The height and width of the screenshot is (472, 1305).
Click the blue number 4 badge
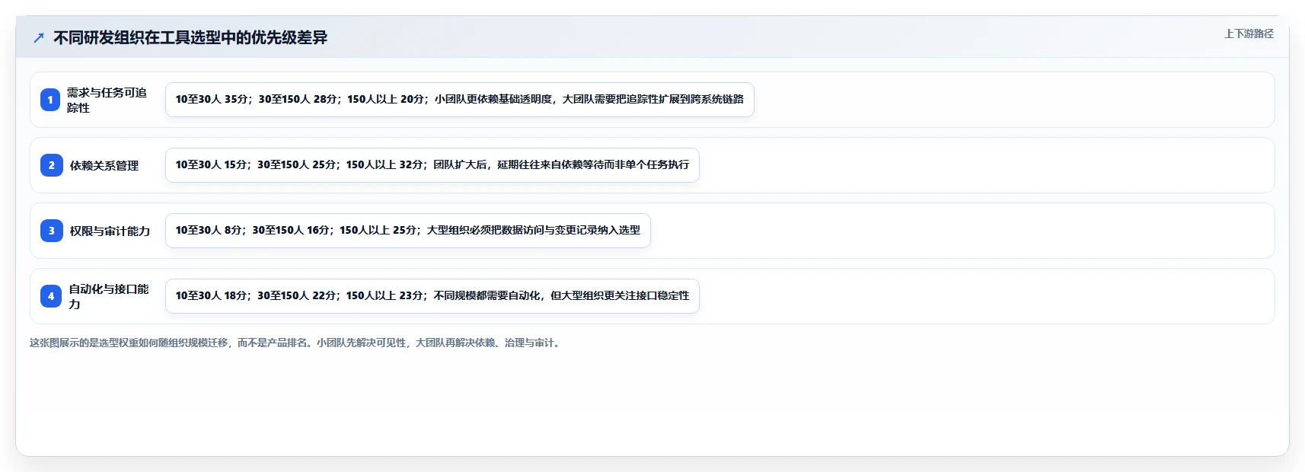click(x=51, y=296)
